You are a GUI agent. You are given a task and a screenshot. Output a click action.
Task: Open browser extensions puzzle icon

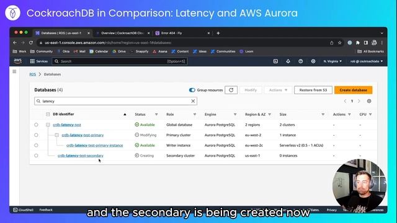(358, 43)
